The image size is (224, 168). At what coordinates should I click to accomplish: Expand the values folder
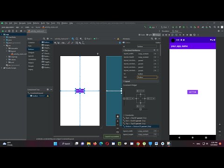pyautogui.click(x=7, y=60)
